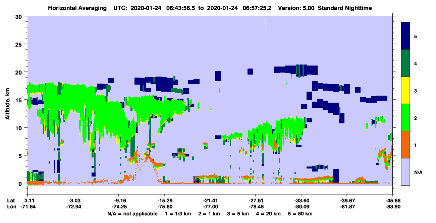Screen dimensions: 436x223
Task: Click the colorbar label '3'
Action: tap(415, 91)
